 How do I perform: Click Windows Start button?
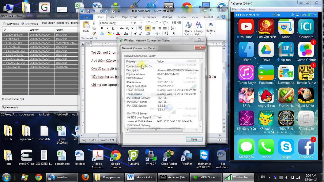(6, 177)
